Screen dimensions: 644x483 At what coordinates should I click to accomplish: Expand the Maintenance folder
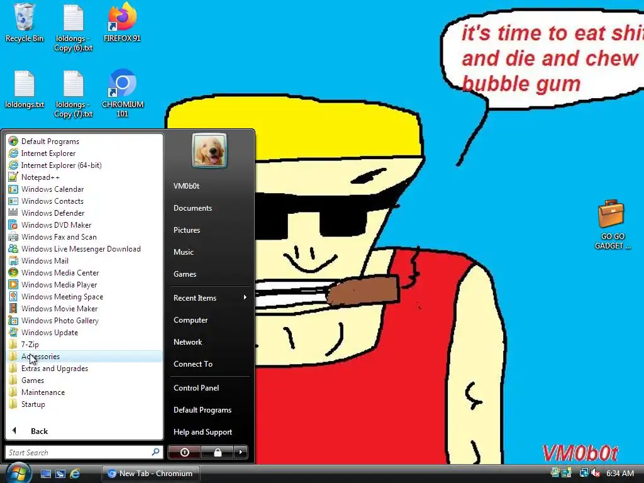(84, 392)
